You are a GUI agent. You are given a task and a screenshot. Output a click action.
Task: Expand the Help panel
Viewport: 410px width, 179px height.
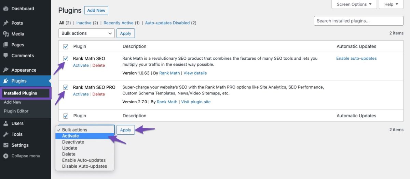tap(391, 4)
